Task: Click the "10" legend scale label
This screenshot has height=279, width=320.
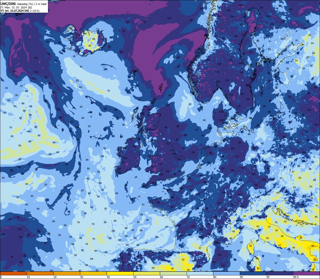Action: (28, 277)
